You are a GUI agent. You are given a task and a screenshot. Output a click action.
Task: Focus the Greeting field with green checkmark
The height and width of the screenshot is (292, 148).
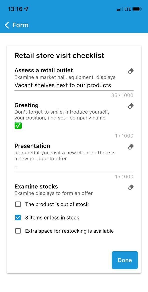pyautogui.click(x=74, y=126)
